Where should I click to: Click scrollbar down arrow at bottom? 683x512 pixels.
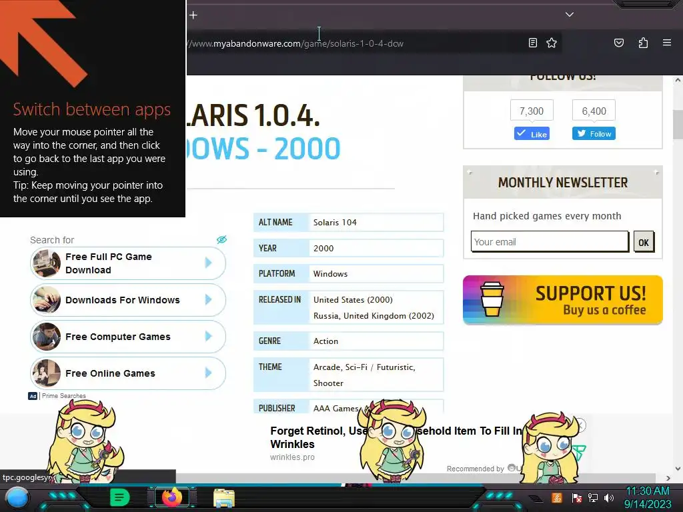pyautogui.click(x=678, y=469)
